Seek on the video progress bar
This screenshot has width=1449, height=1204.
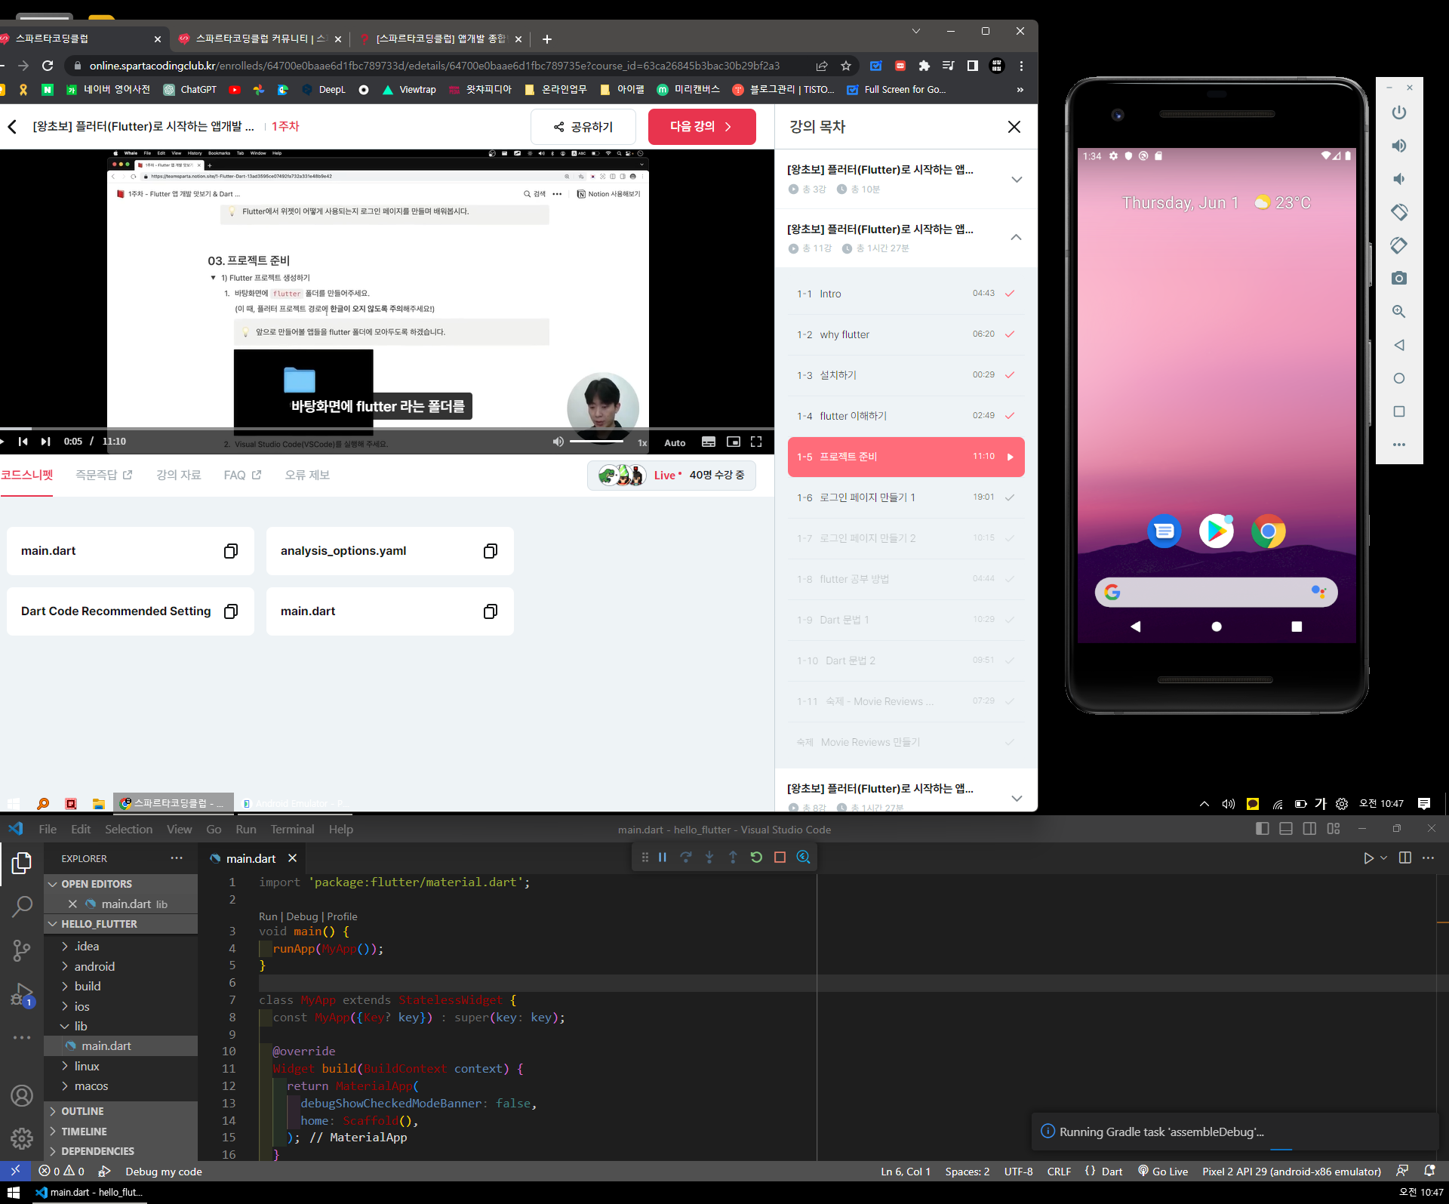tap(387, 429)
